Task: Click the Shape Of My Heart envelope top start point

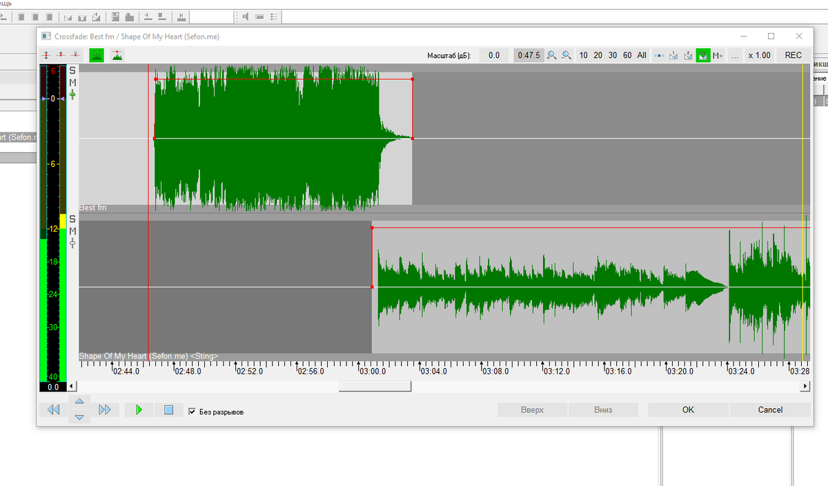Action: (372, 227)
